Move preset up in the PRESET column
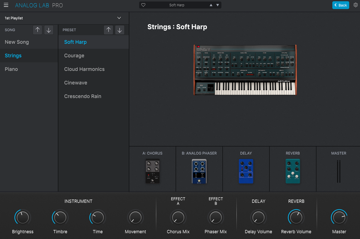The image size is (360, 239). 108,30
